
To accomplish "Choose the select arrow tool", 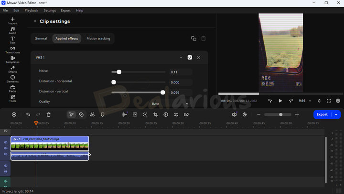I will [x=71, y=114].
